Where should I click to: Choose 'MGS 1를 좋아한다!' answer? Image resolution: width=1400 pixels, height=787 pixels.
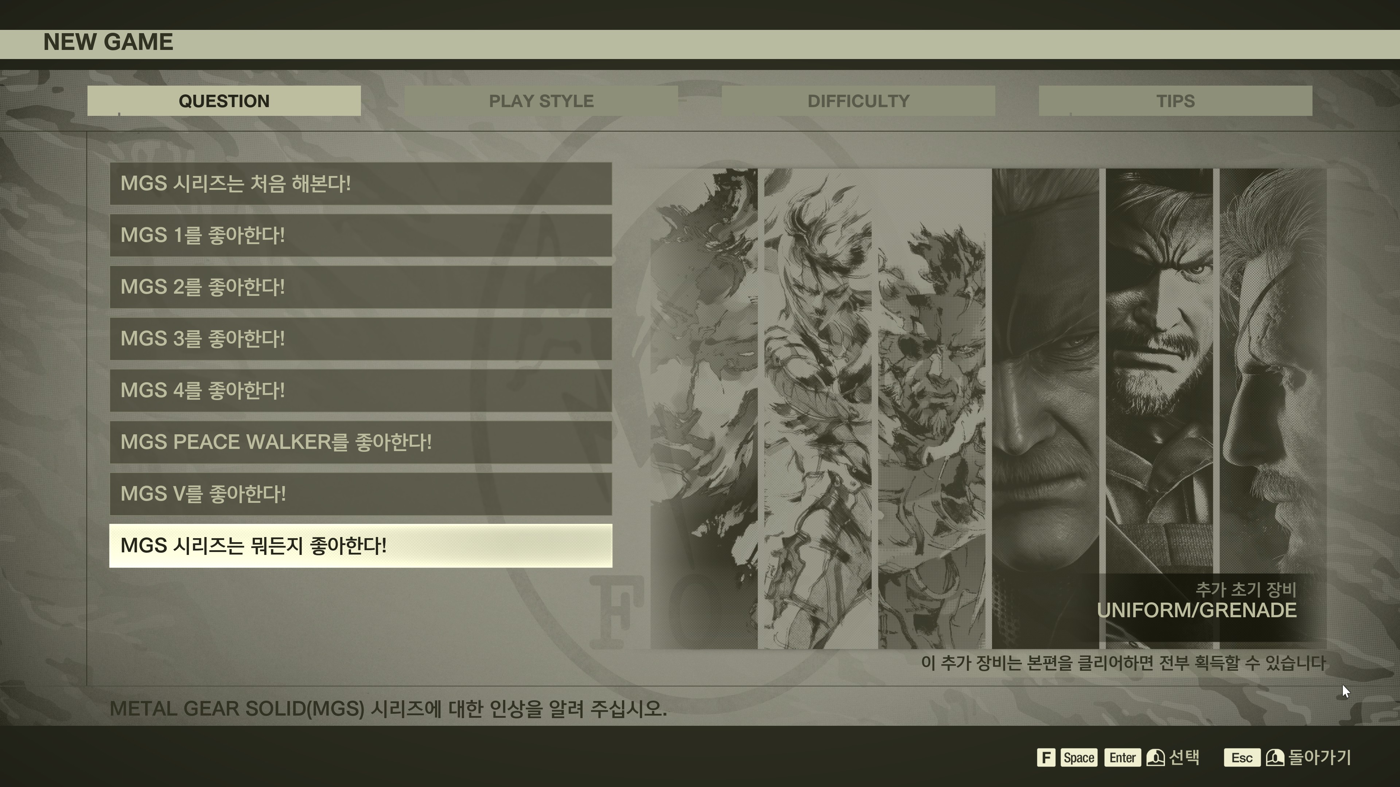click(361, 235)
